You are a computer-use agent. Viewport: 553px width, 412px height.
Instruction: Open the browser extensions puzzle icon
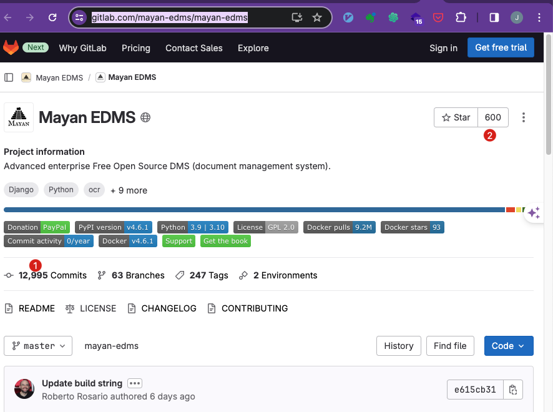[461, 17]
